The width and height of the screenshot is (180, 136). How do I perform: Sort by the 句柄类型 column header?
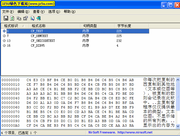(98, 26)
